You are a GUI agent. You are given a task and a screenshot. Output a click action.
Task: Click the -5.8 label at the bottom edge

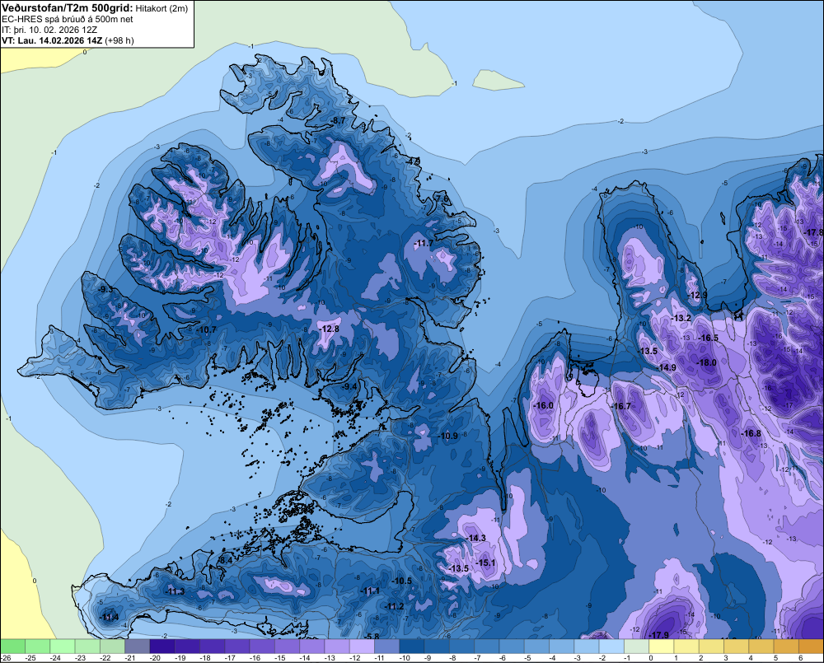372,636
